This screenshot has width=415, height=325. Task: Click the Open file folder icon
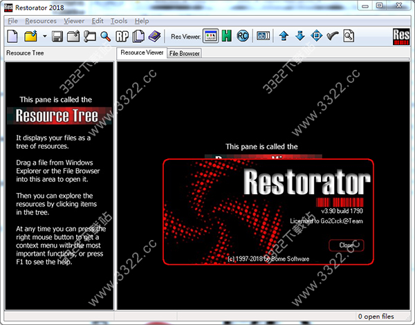click(x=30, y=36)
